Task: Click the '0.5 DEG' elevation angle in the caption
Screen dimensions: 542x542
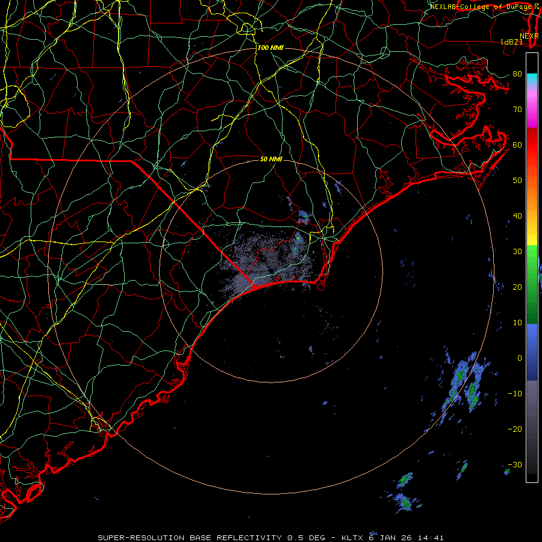Action: (x=307, y=538)
